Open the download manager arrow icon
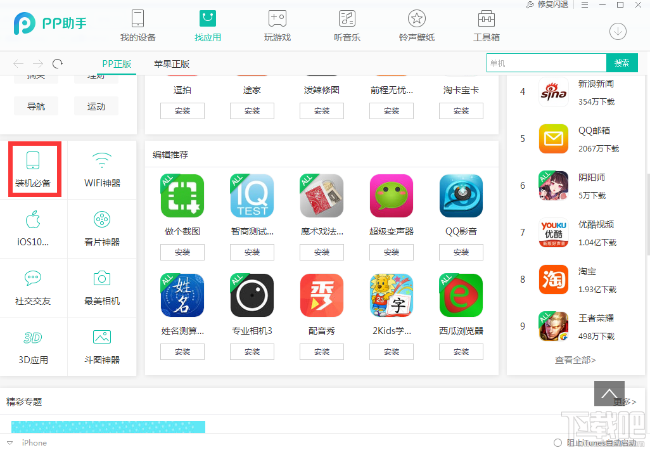The width and height of the screenshot is (650, 450). 617,31
